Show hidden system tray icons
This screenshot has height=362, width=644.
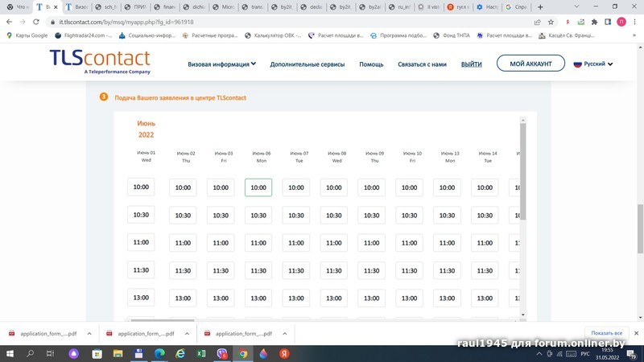pos(539,354)
